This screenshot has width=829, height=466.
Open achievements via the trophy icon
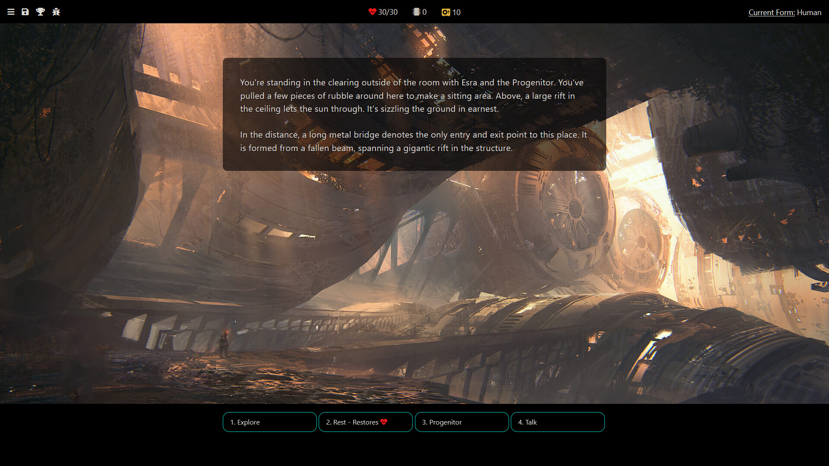41,12
